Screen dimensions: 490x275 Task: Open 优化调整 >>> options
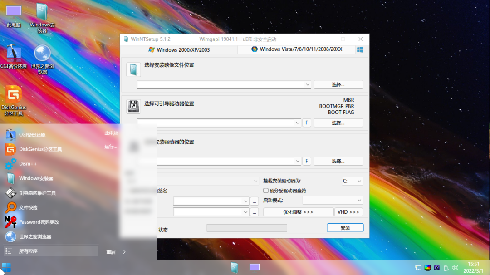pos(298,212)
